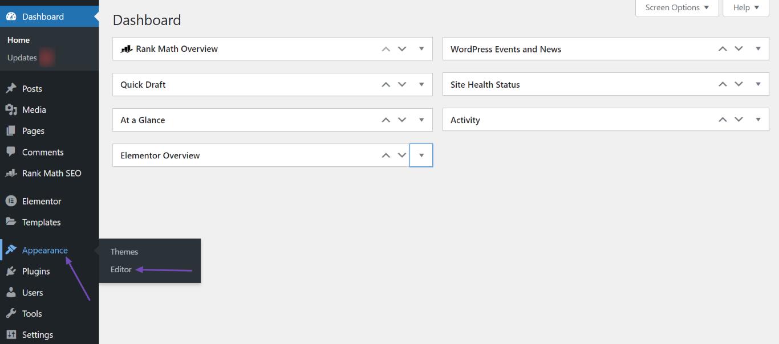Viewport: 779px width, 344px height.
Task: Move Site Health Status widget down
Action: point(739,84)
